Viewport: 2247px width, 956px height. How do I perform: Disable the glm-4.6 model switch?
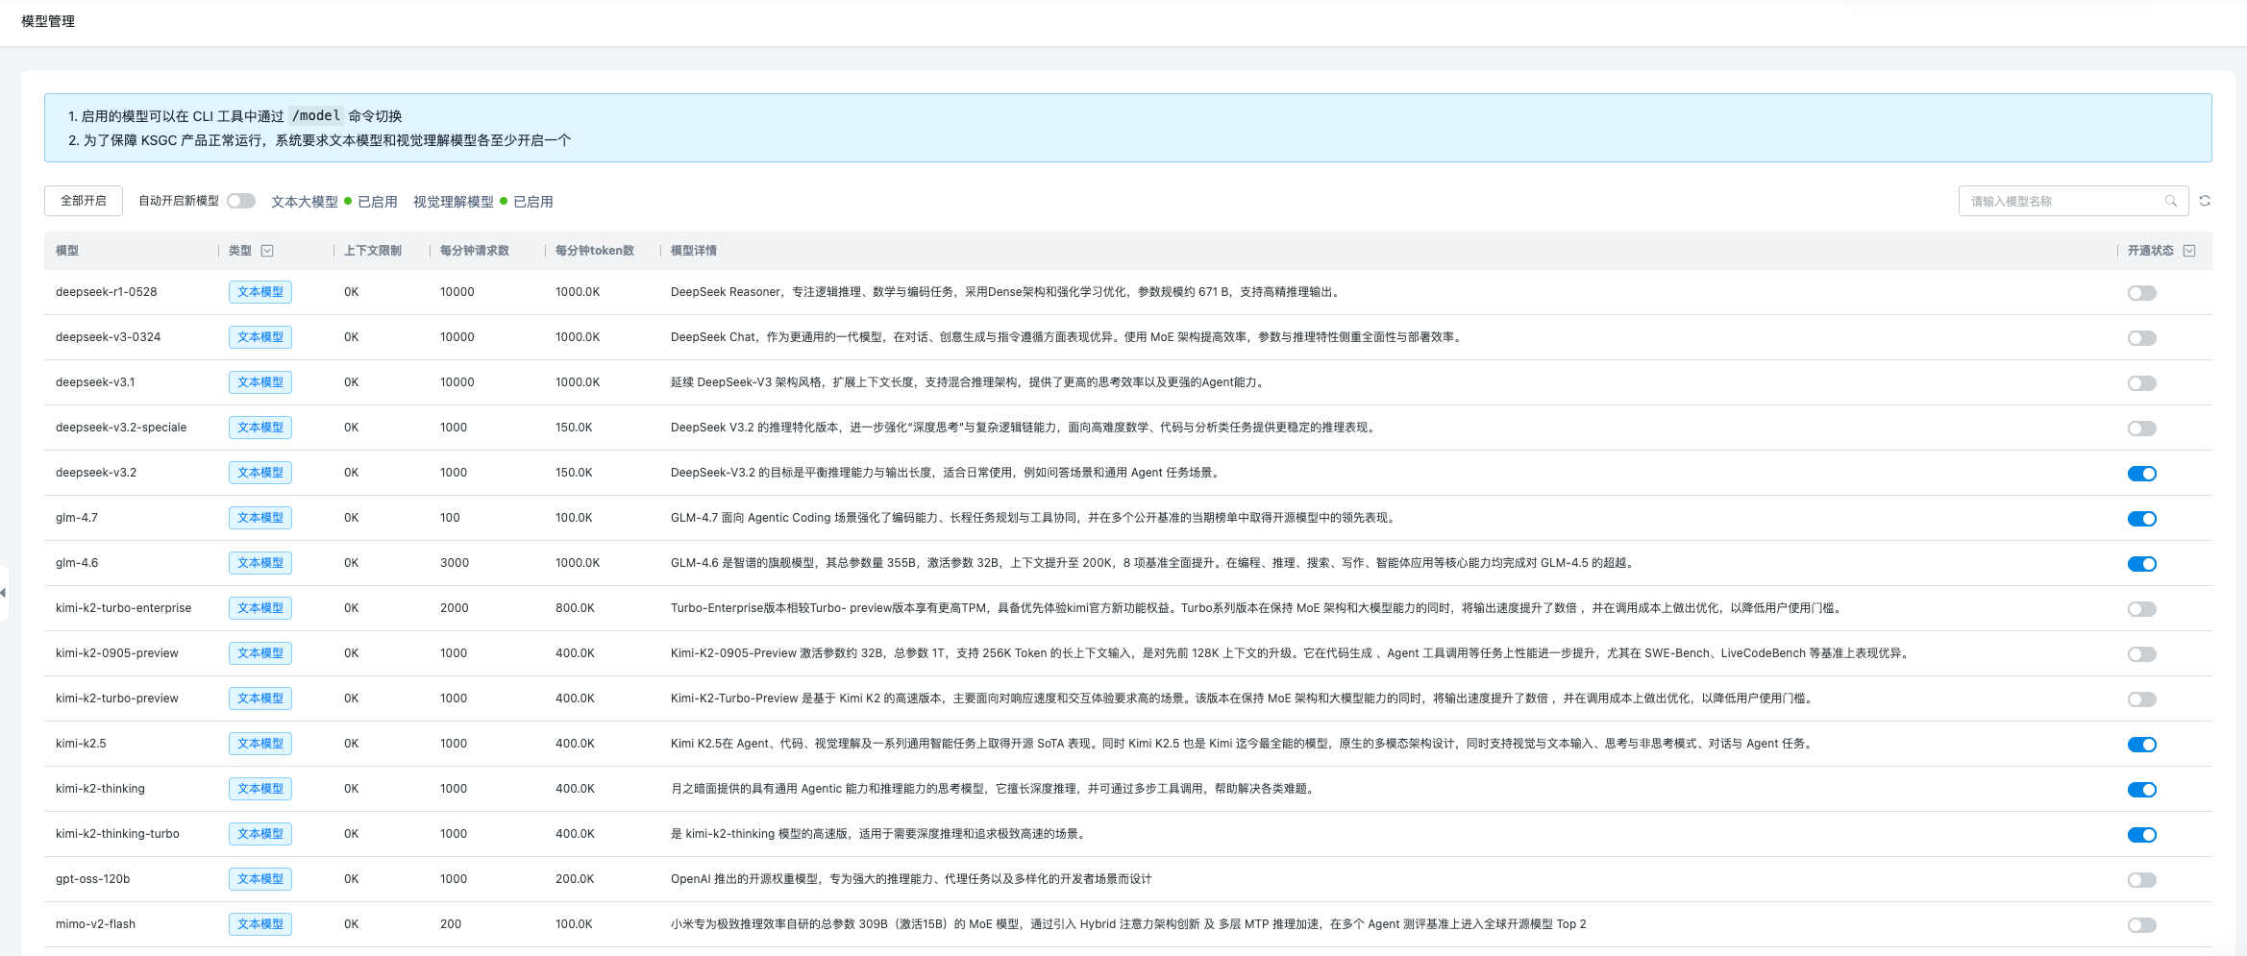(2142, 564)
